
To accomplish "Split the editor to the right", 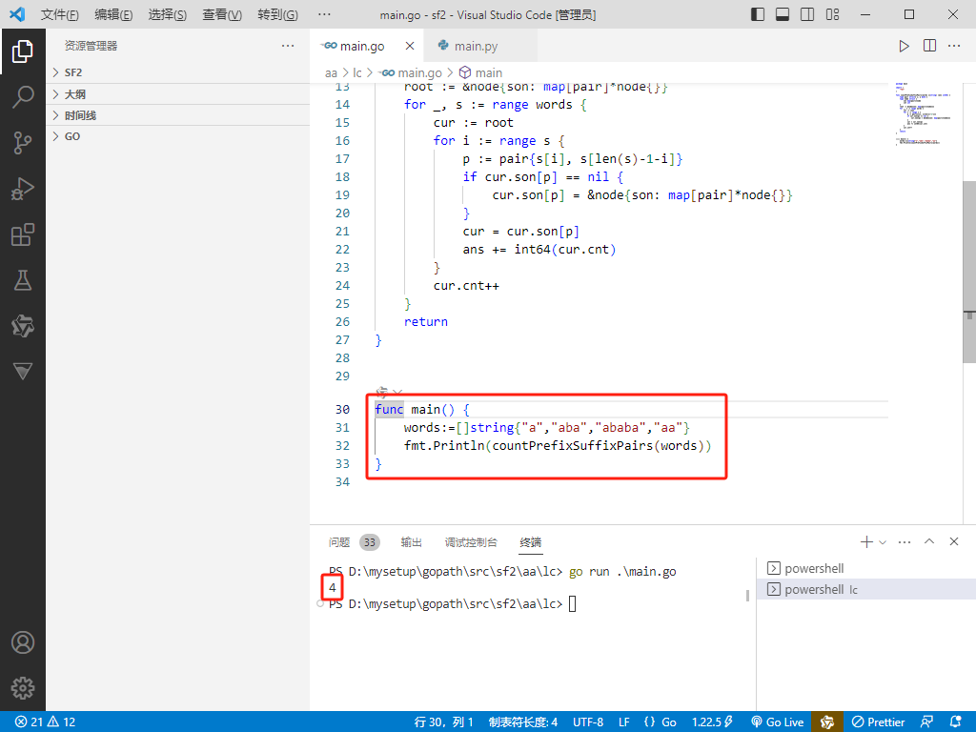I will point(929,46).
